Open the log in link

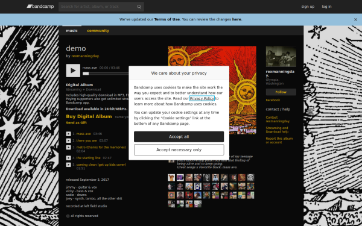click(x=326, y=7)
